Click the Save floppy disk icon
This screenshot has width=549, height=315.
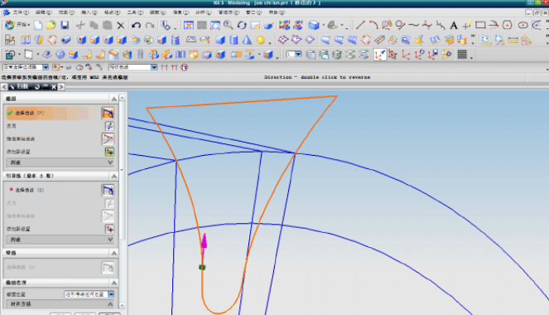(65, 25)
